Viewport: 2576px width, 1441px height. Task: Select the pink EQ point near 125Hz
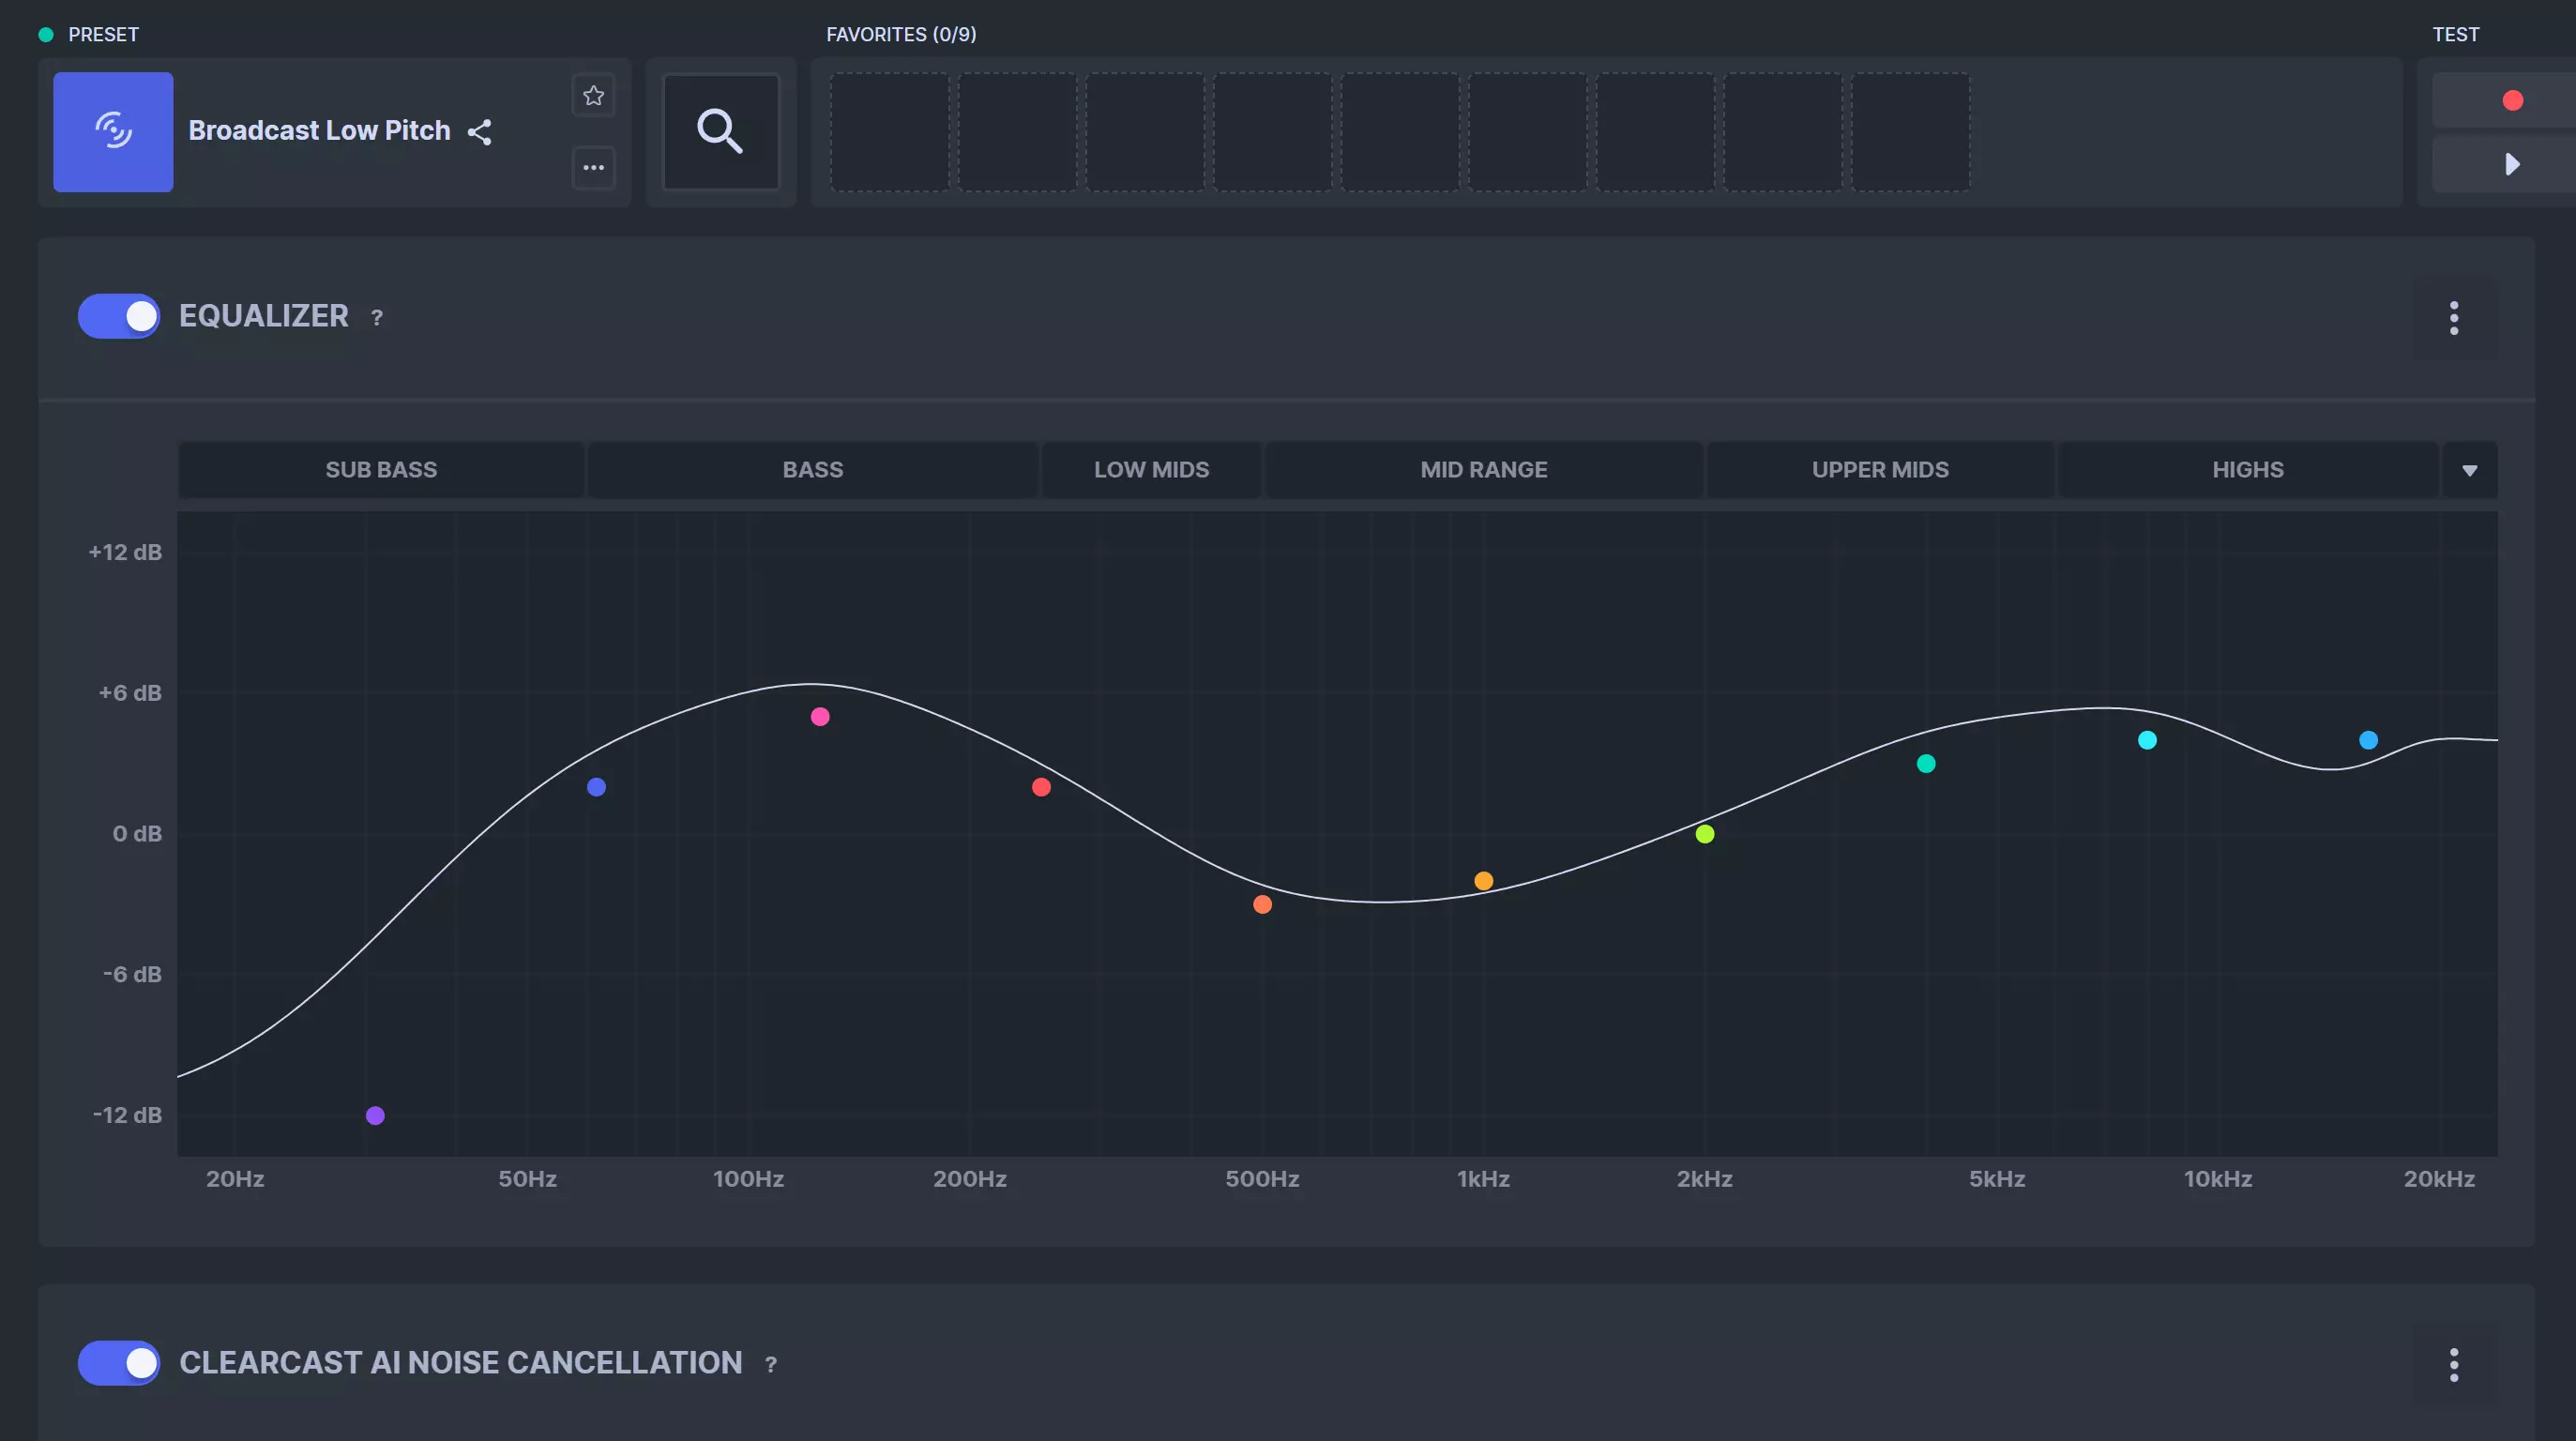820,717
